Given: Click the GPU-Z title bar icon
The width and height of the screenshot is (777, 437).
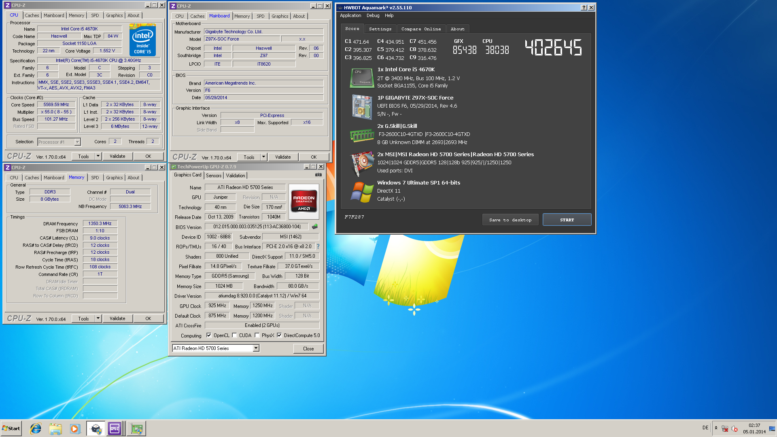Looking at the screenshot, I should (173, 167).
